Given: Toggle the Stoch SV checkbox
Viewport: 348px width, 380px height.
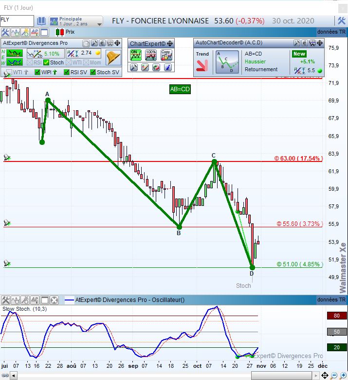Looking at the screenshot, I should click(x=93, y=72).
